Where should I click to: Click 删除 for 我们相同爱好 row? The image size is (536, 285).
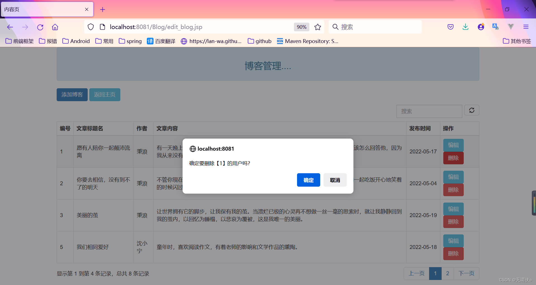click(453, 253)
